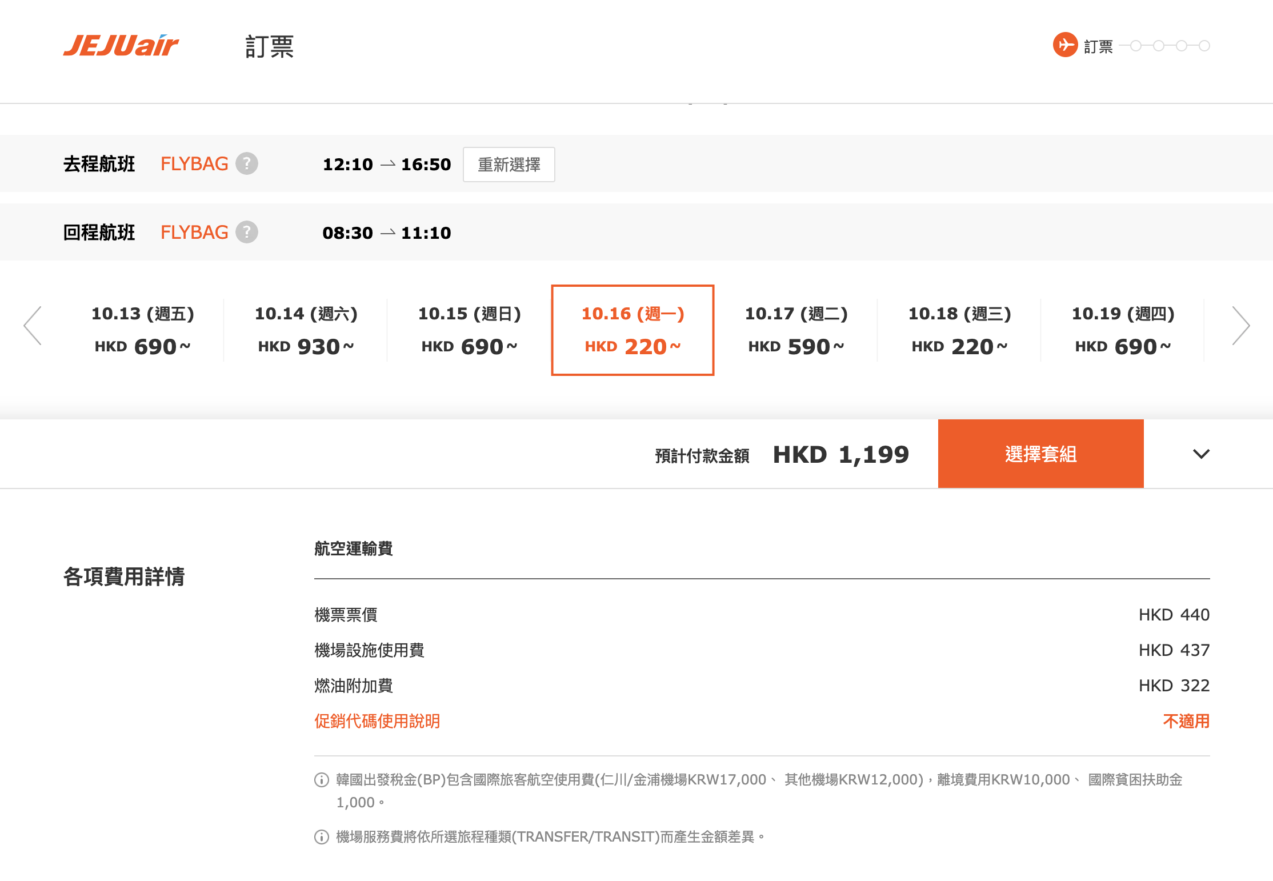Click the orange 選擇套組 button
Image resolution: width=1273 pixels, height=881 pixels.
[x=1040, y=454]
